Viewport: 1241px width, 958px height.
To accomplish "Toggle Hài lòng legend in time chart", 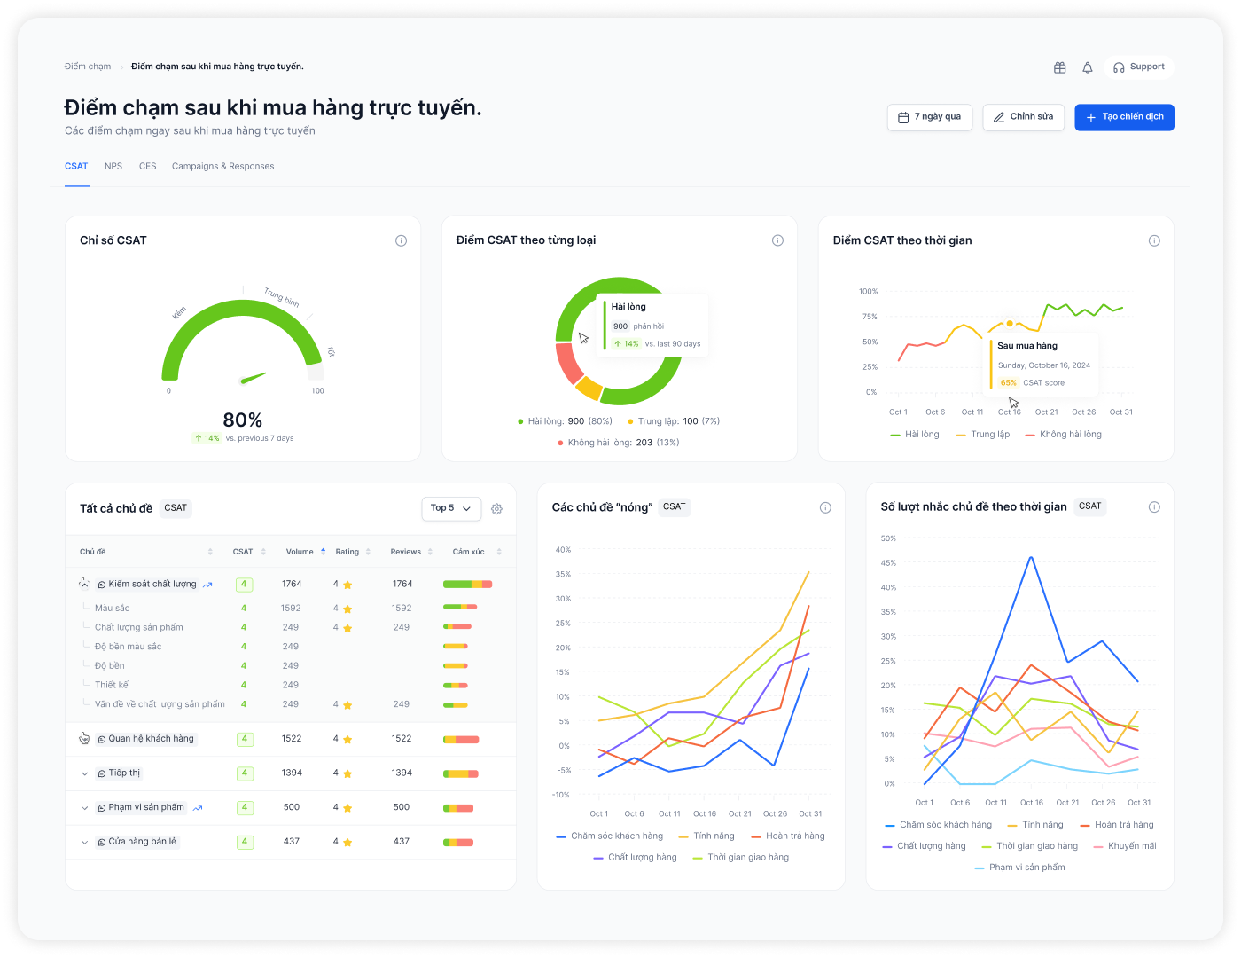I will 915,435.
